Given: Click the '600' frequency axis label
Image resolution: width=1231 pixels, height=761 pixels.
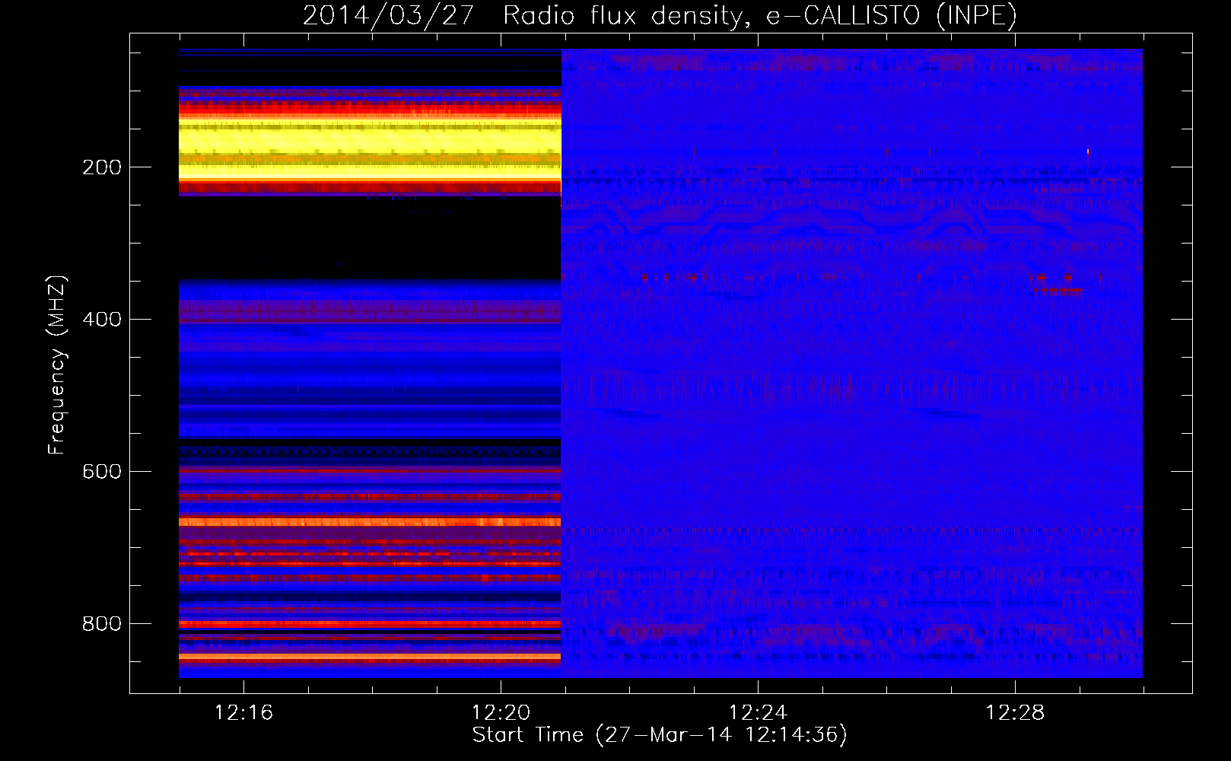Looking at the screenshot, I should coord(102,472).
